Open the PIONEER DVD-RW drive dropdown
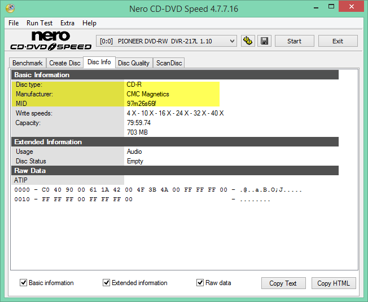The width and height of the screenshot is (368, 302). 167,41
